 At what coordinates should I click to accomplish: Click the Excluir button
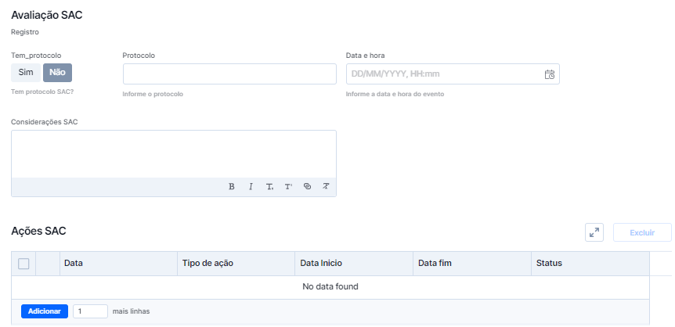tap(642, 233)
